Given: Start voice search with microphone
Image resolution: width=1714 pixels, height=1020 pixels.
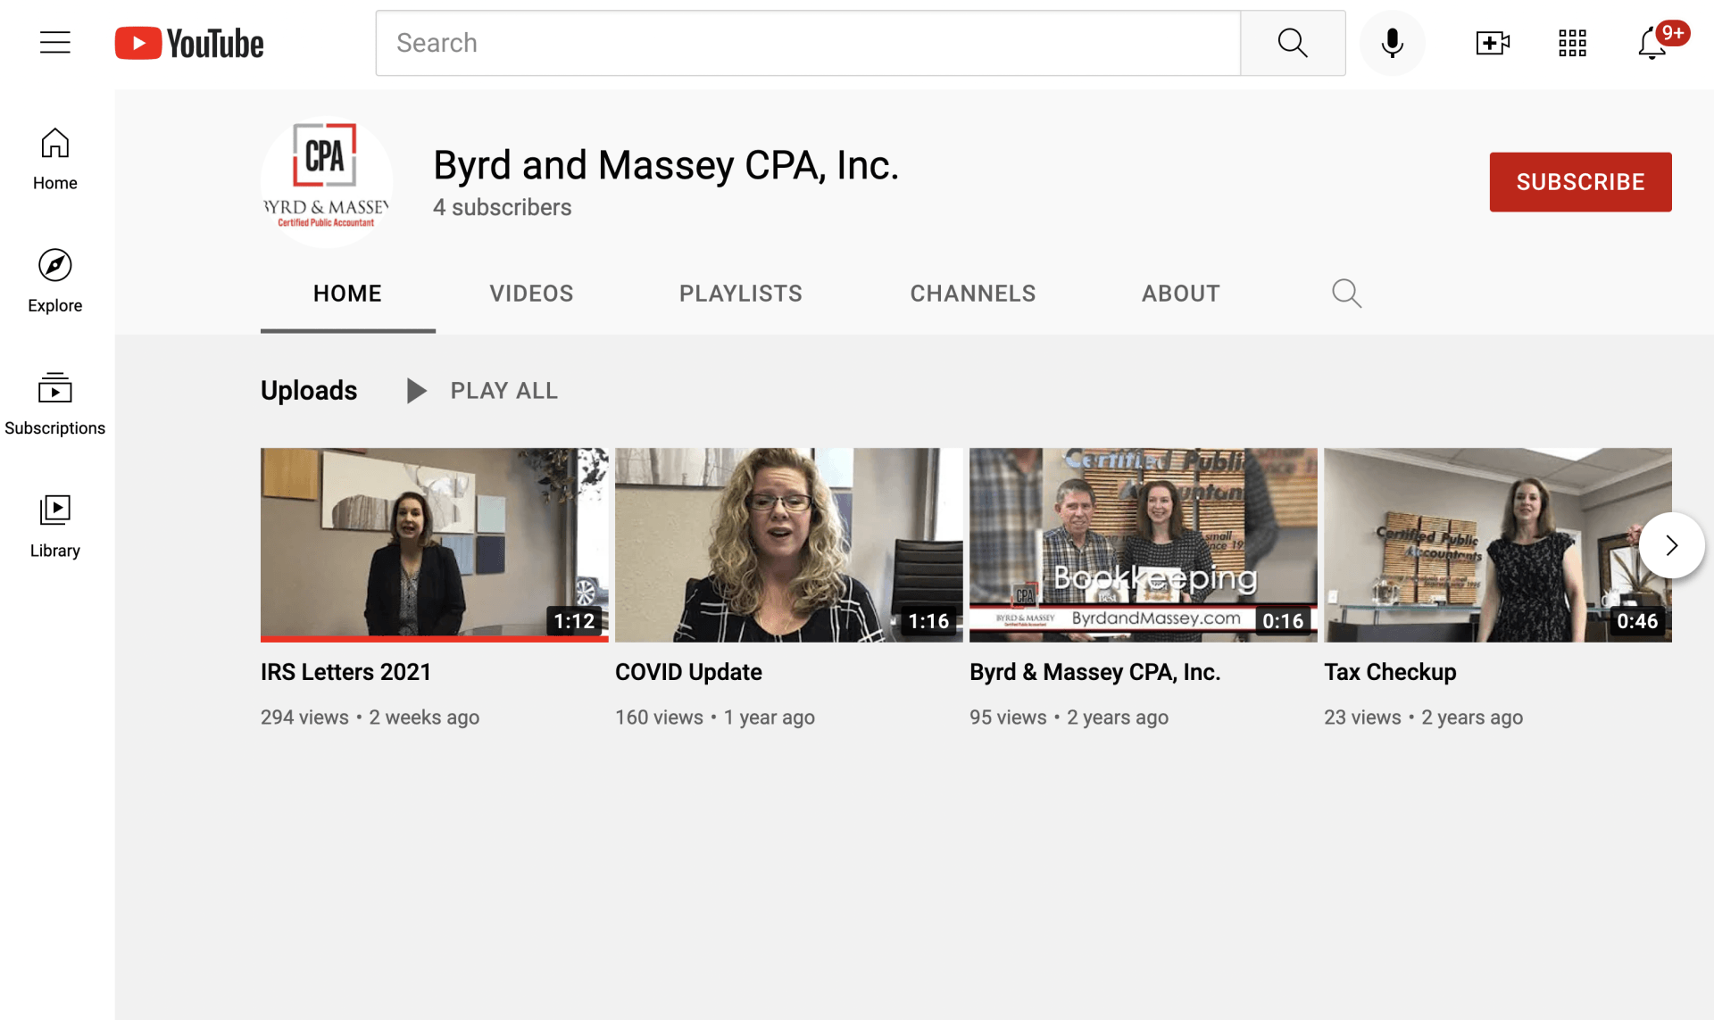Looking at the screenshot, I should tap(1392, 43).
